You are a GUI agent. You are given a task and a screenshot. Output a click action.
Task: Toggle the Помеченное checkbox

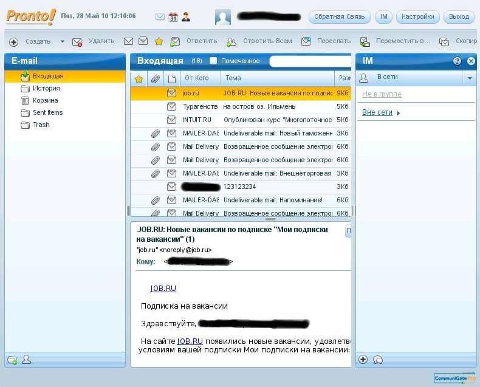(213, 61)
